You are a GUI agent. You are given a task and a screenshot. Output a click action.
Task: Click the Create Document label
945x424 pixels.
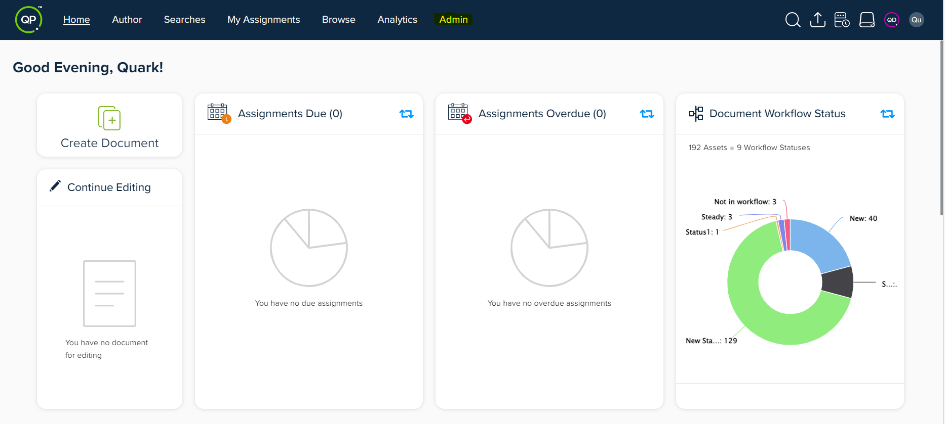tap(109, 143)
